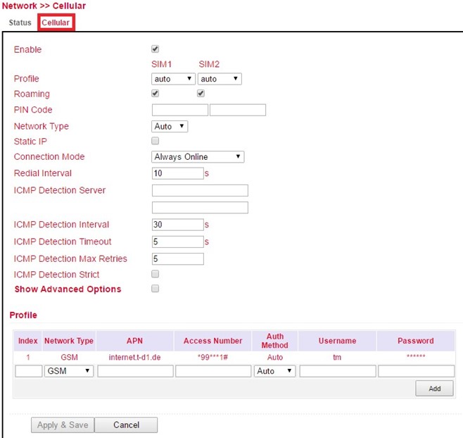This screenshot has width=463, height=438.
Task: Click the SIM1 column label
Action: tap(162, 64)
